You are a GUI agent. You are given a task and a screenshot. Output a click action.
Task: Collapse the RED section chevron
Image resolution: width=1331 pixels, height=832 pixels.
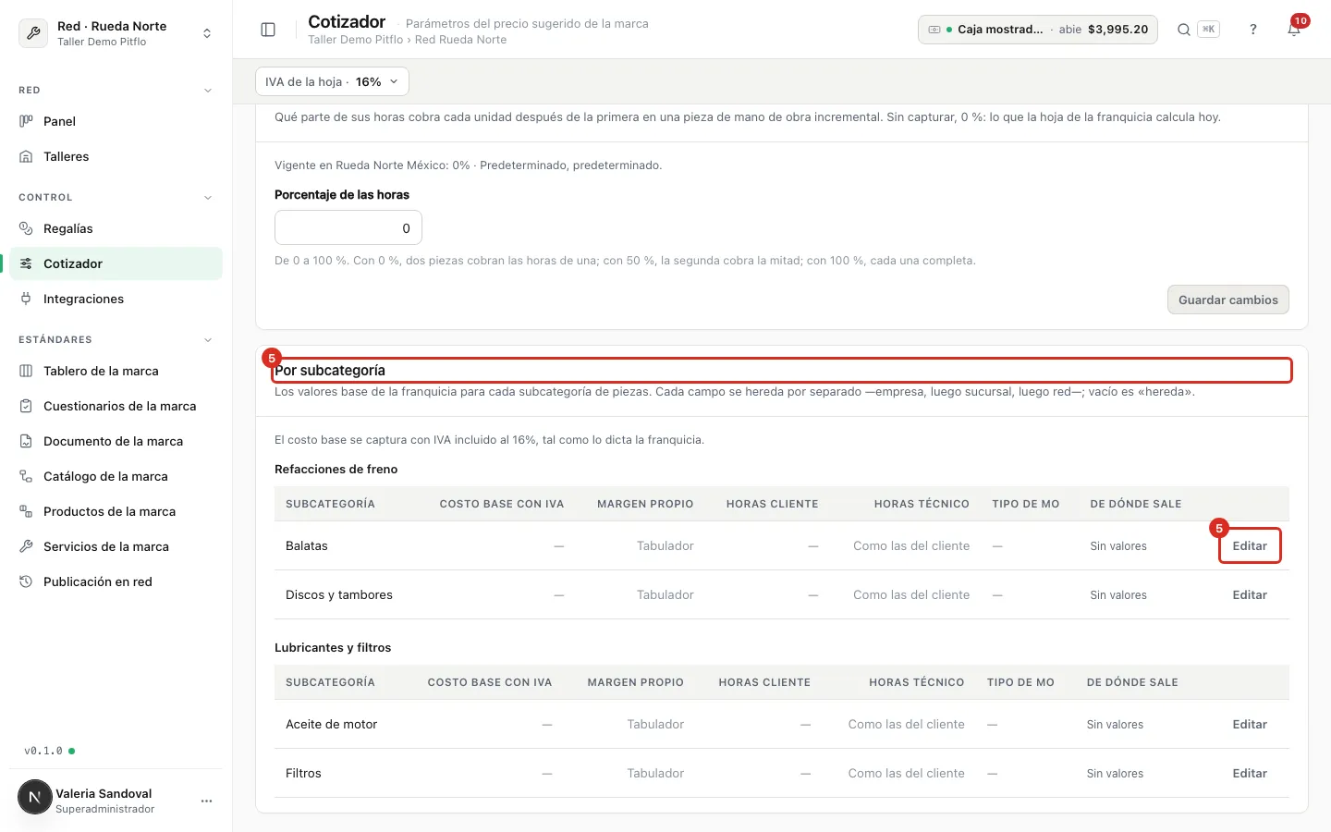(208, 91)
